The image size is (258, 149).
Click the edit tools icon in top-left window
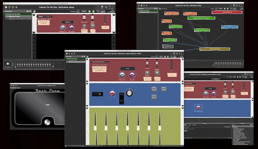[34, 11]
